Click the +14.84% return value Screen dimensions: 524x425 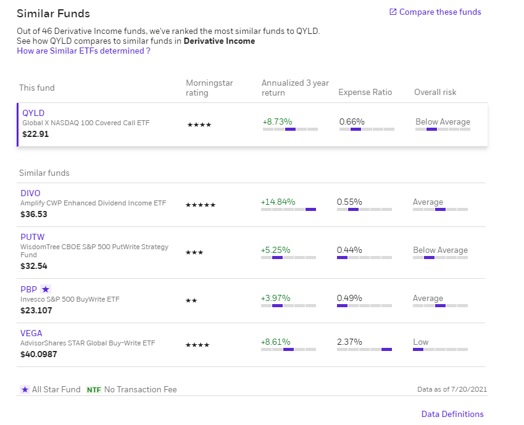pyautogui.click(x=278, y=202)
